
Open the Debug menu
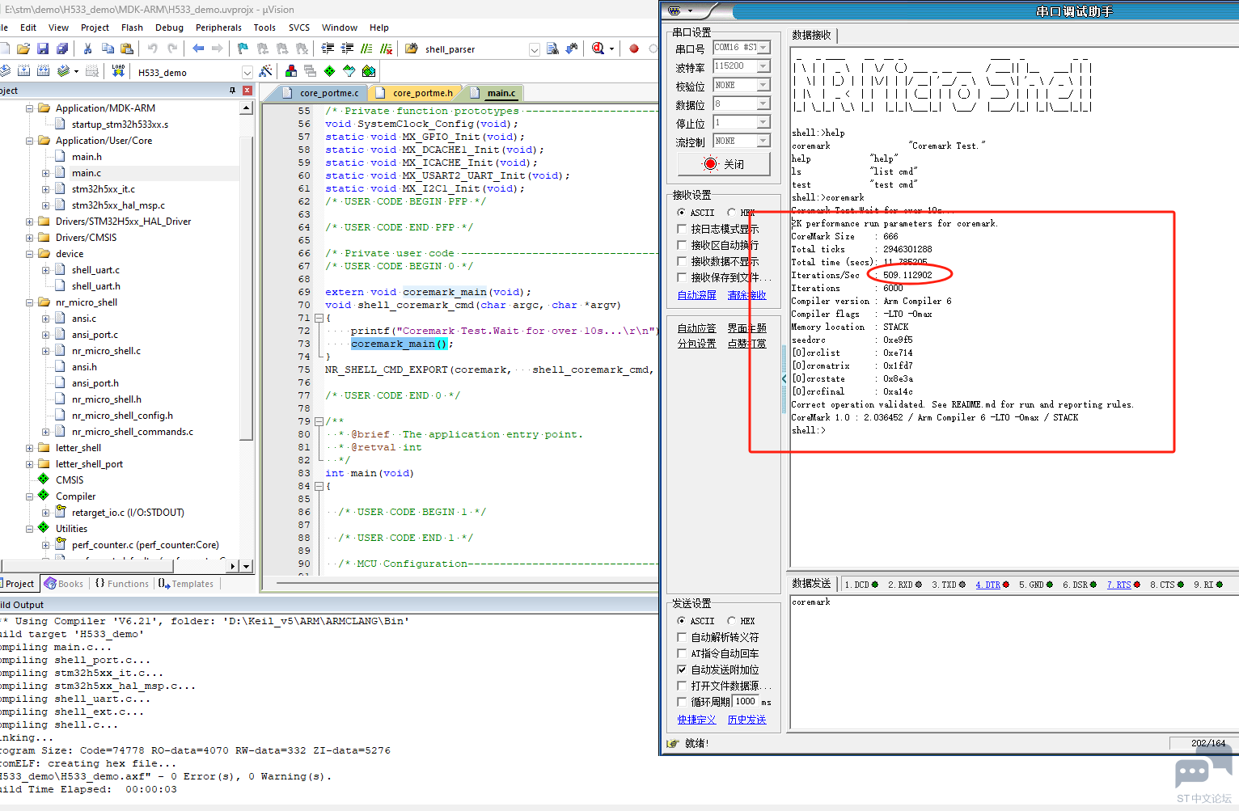point(169,27)
